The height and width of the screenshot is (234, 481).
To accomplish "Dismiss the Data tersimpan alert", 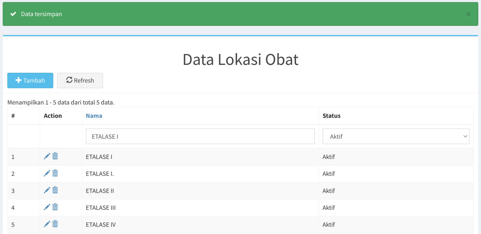I will (x=468, y=14).
